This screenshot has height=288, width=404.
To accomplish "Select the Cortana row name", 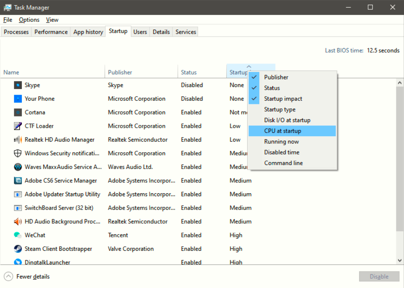I will click(x=35, y=112).
